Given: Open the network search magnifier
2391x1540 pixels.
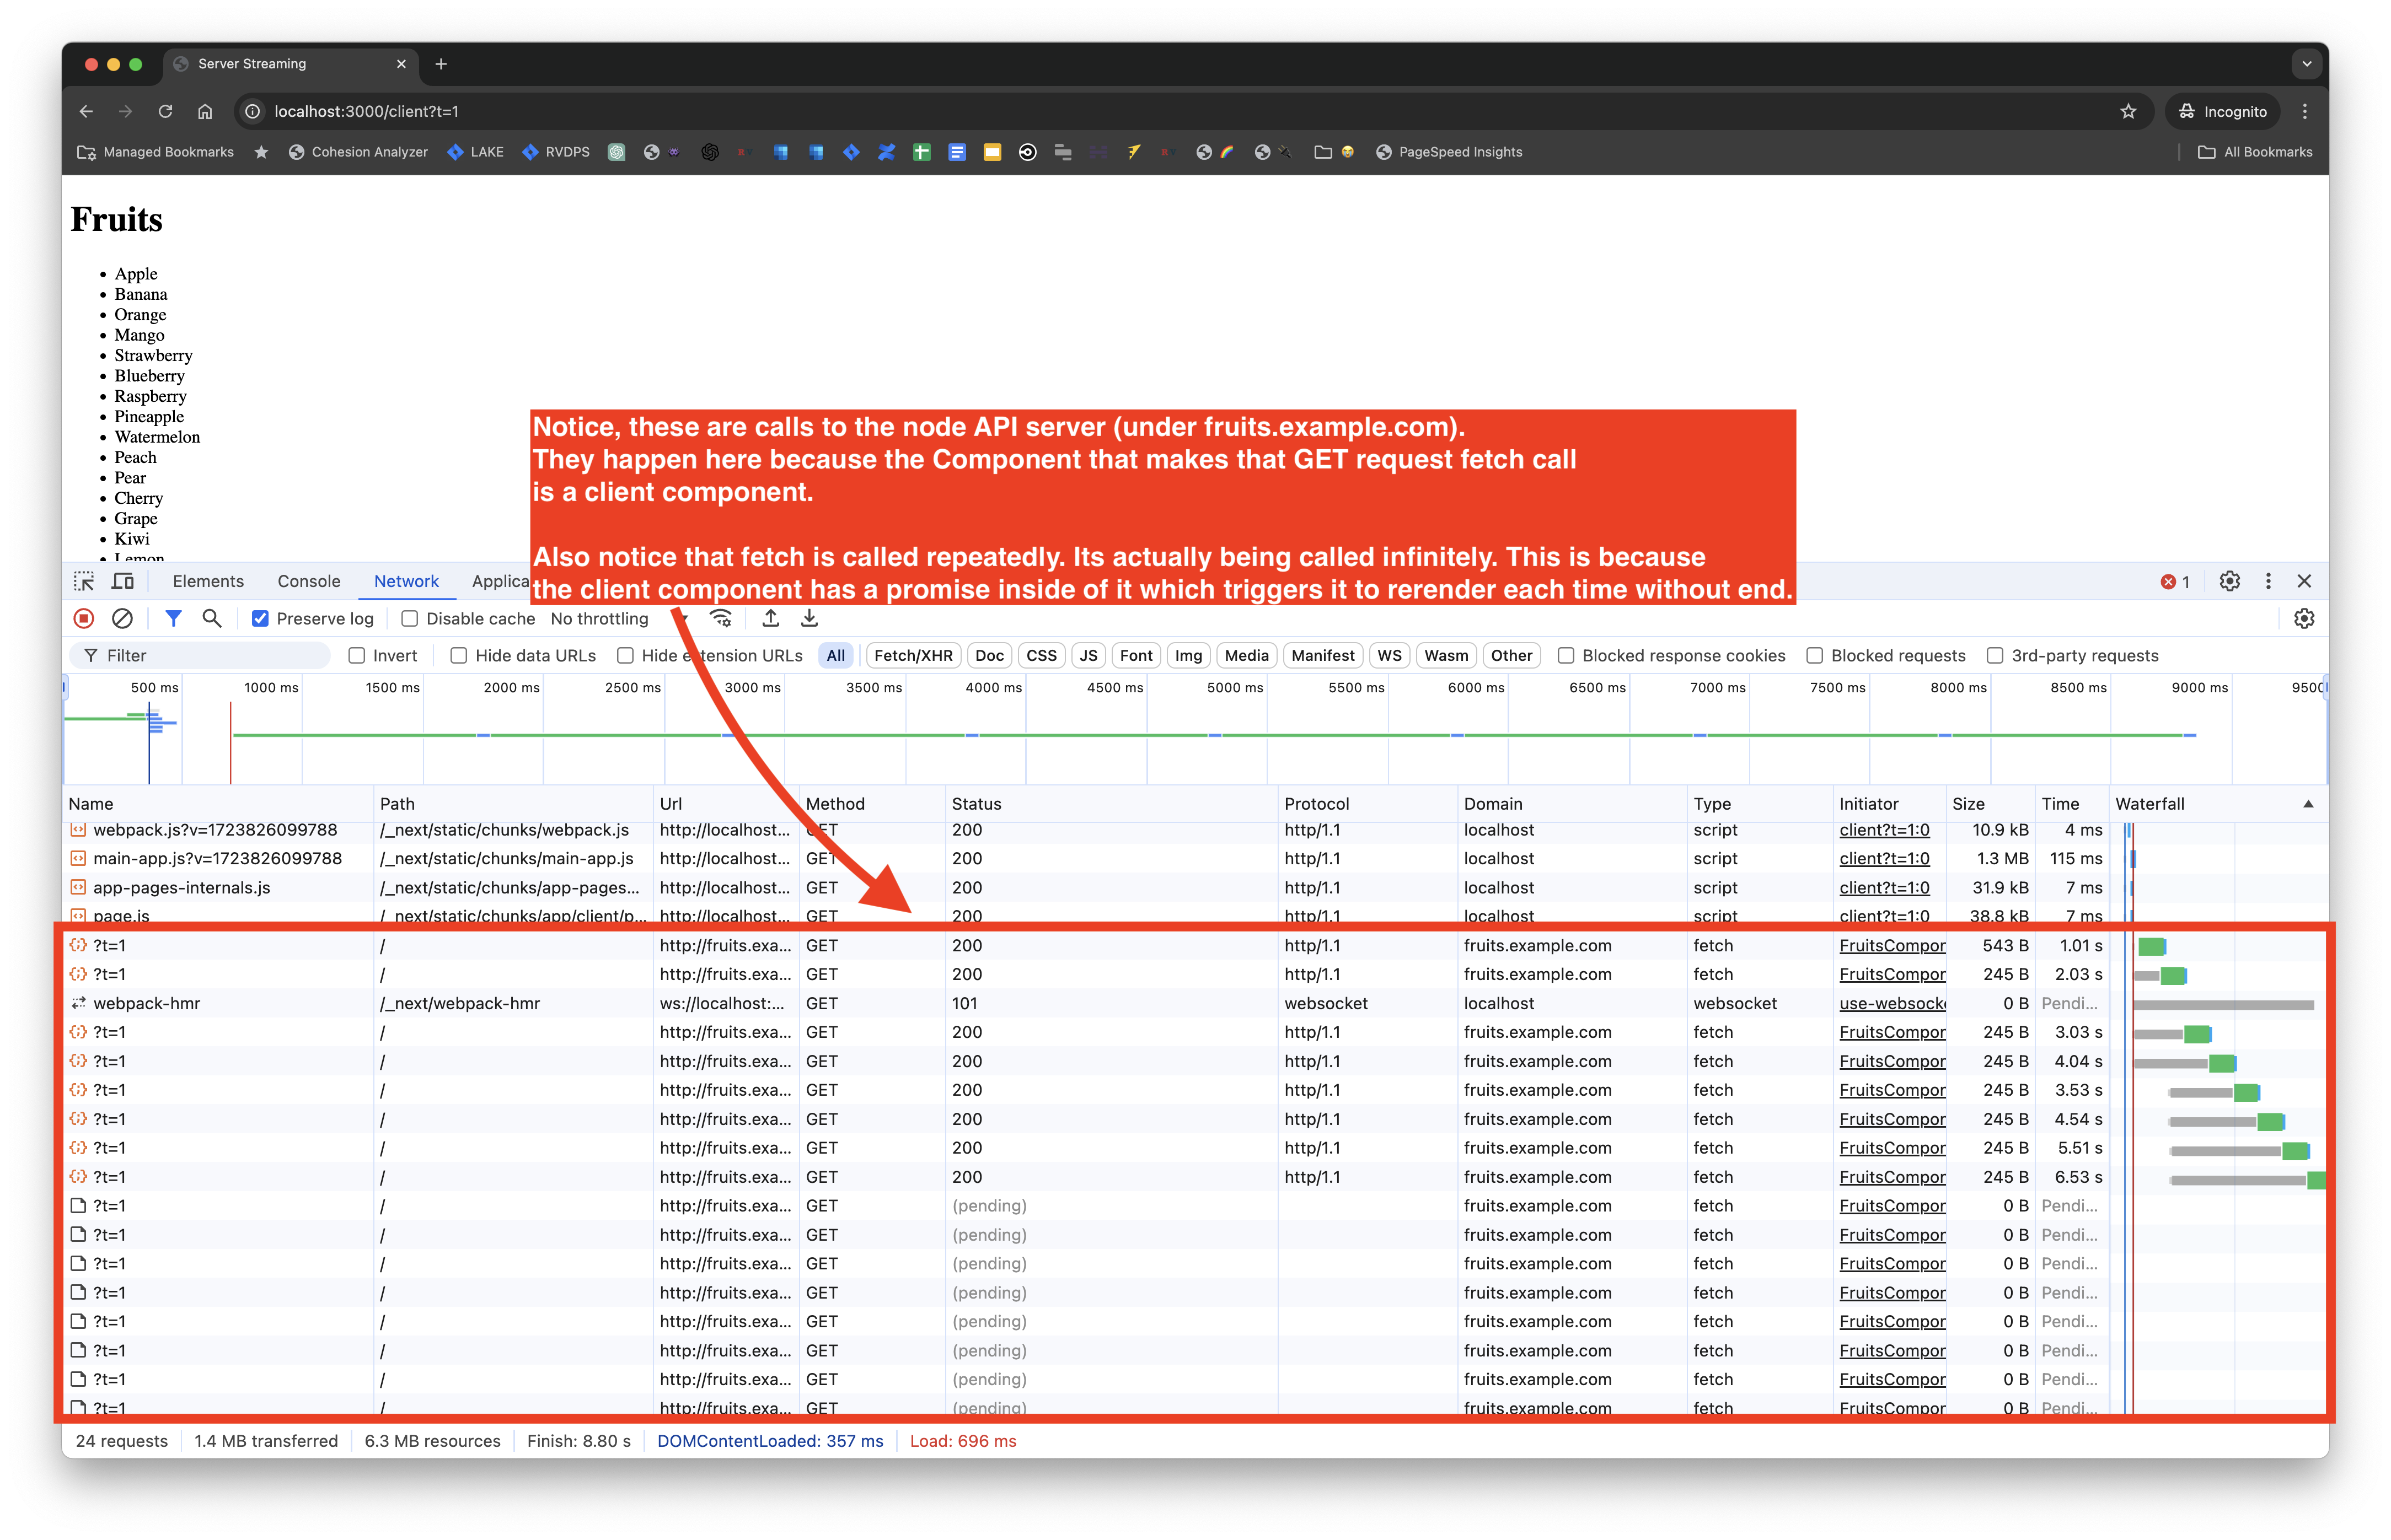Looking at the screenshot, I should [212, 619].
